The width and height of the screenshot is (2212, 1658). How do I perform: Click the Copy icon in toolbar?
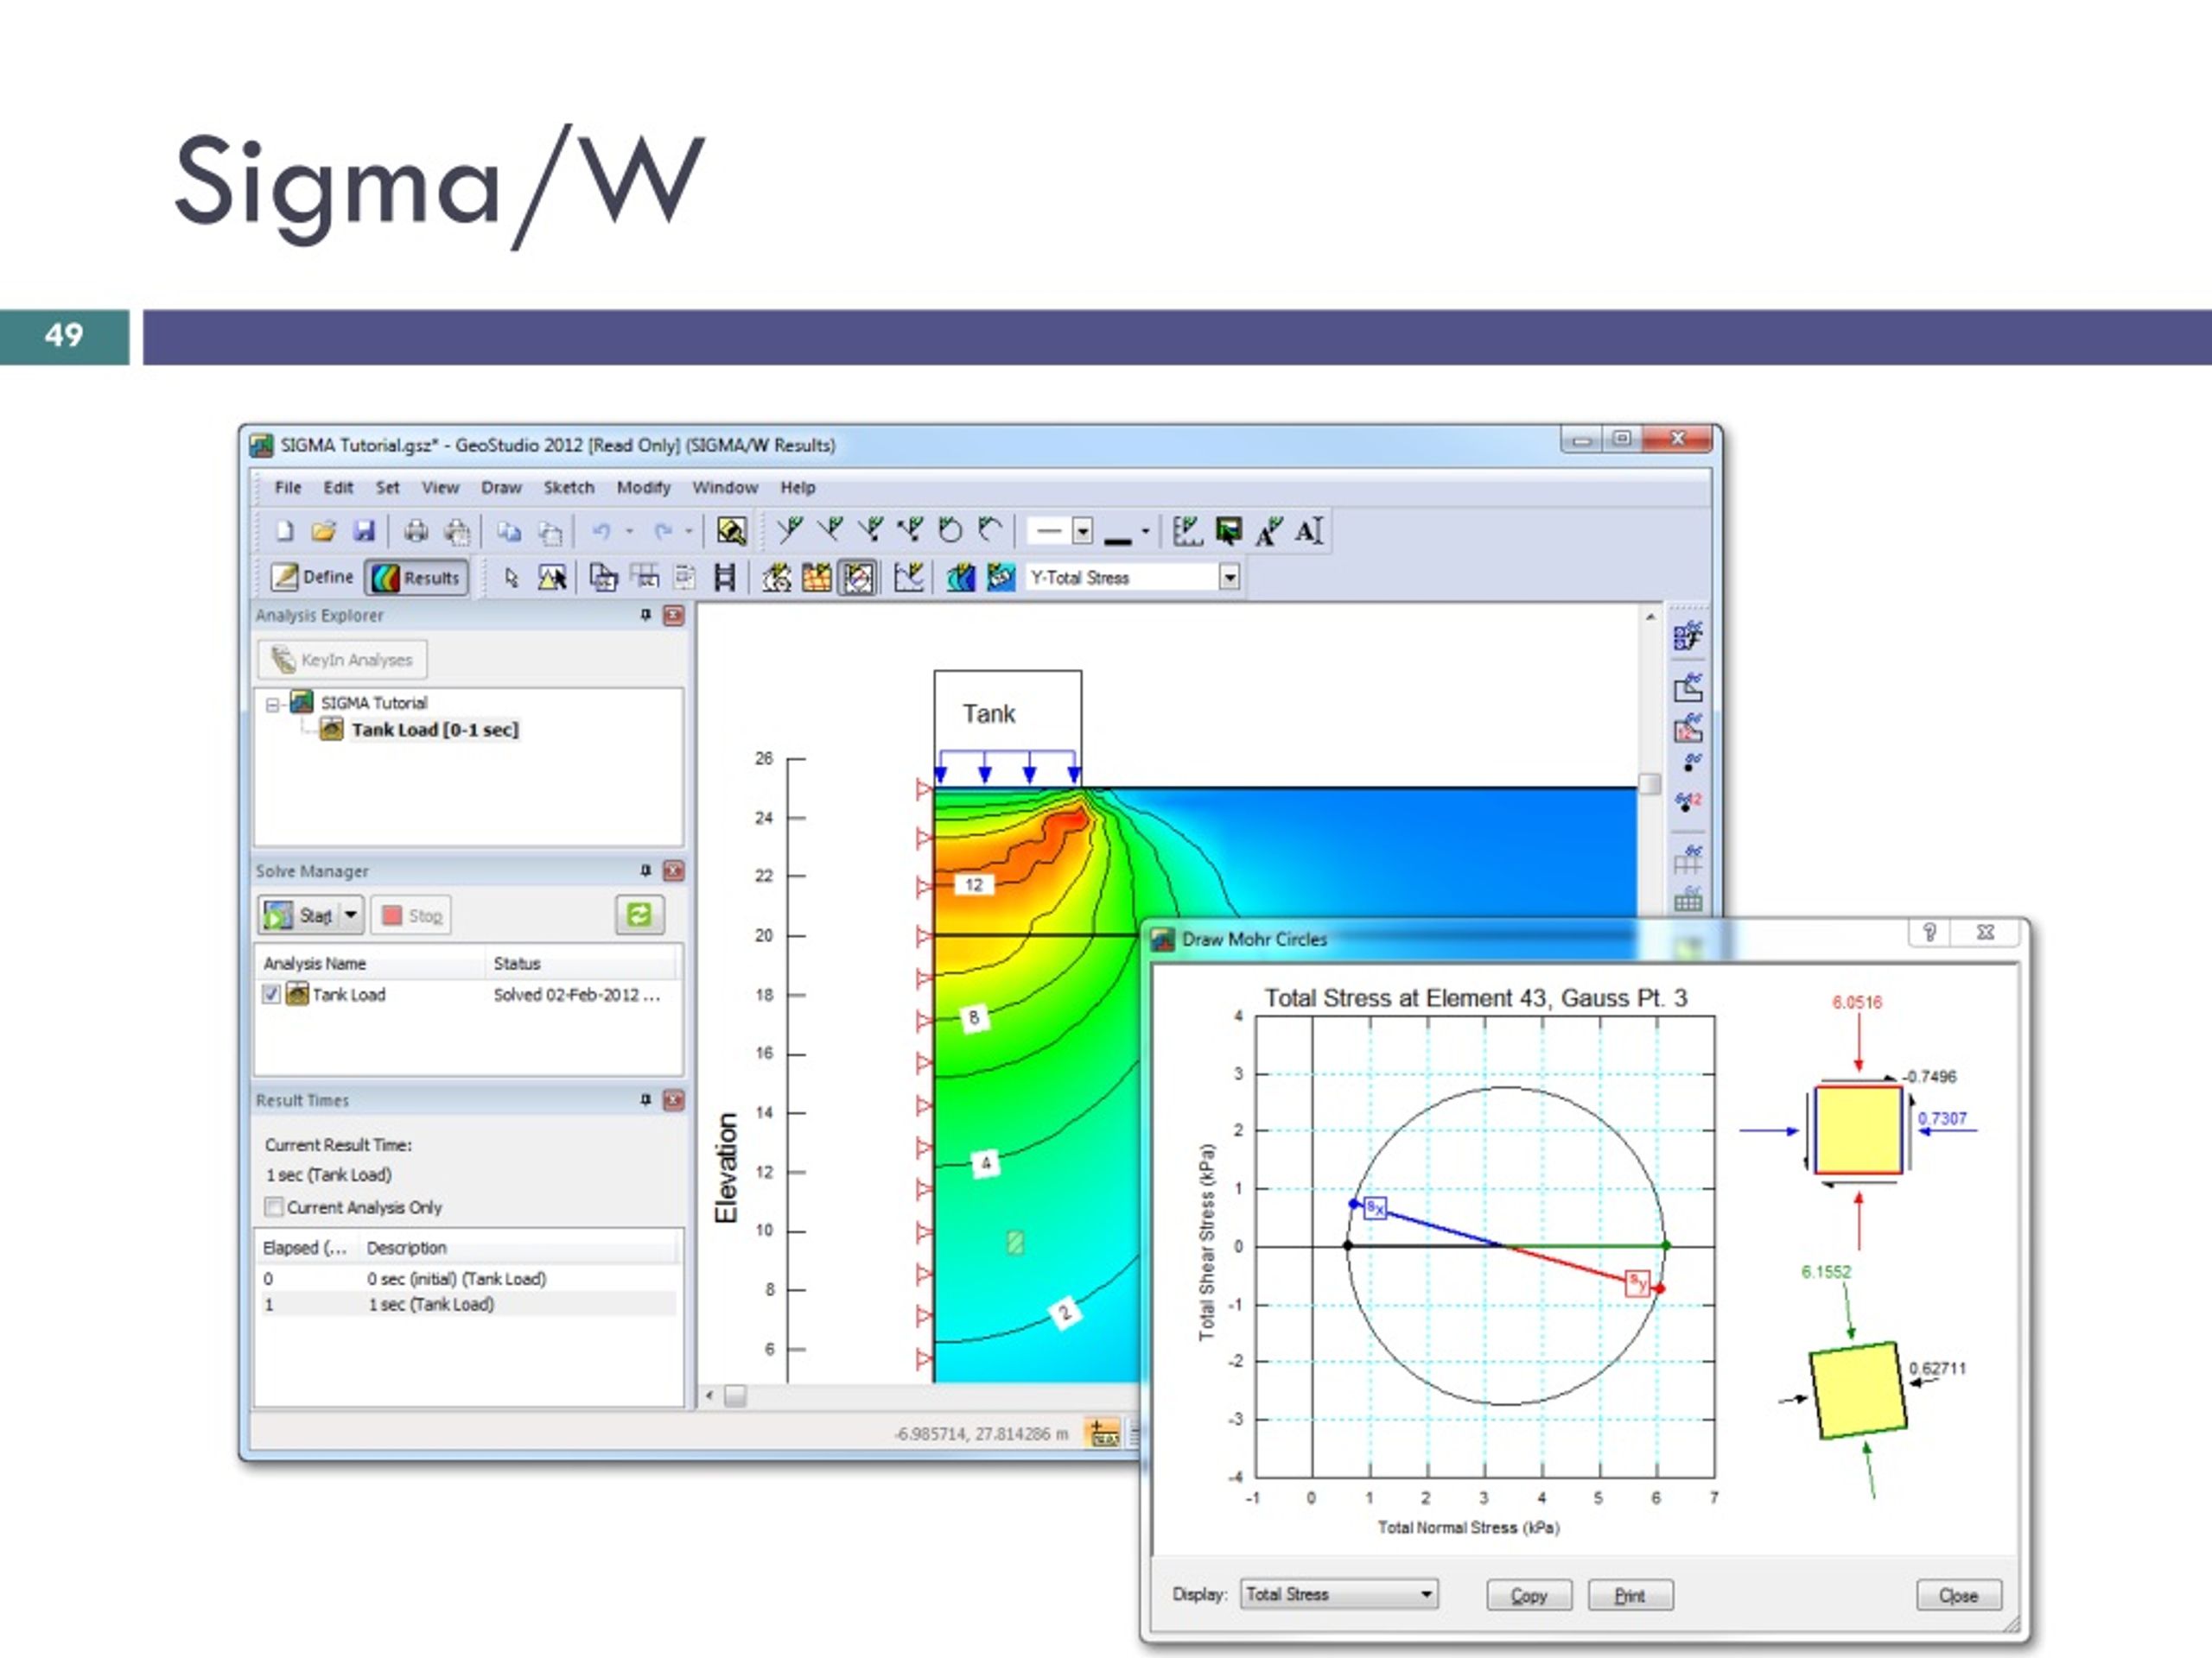click(x=509, y=532)
